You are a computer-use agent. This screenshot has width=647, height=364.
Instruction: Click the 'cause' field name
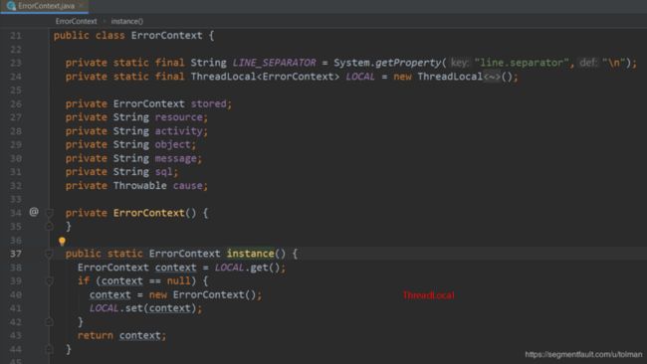[x=188, y=186]
